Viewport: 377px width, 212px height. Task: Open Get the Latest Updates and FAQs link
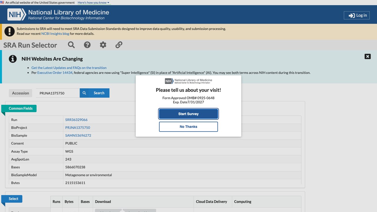[x=69, y=68]
